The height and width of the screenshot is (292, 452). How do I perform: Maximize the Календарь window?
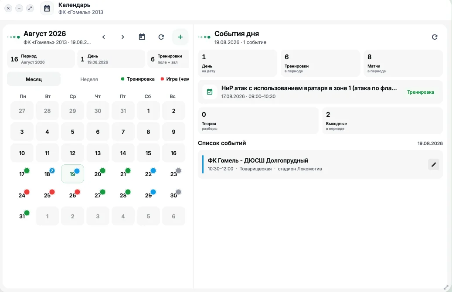30,8
